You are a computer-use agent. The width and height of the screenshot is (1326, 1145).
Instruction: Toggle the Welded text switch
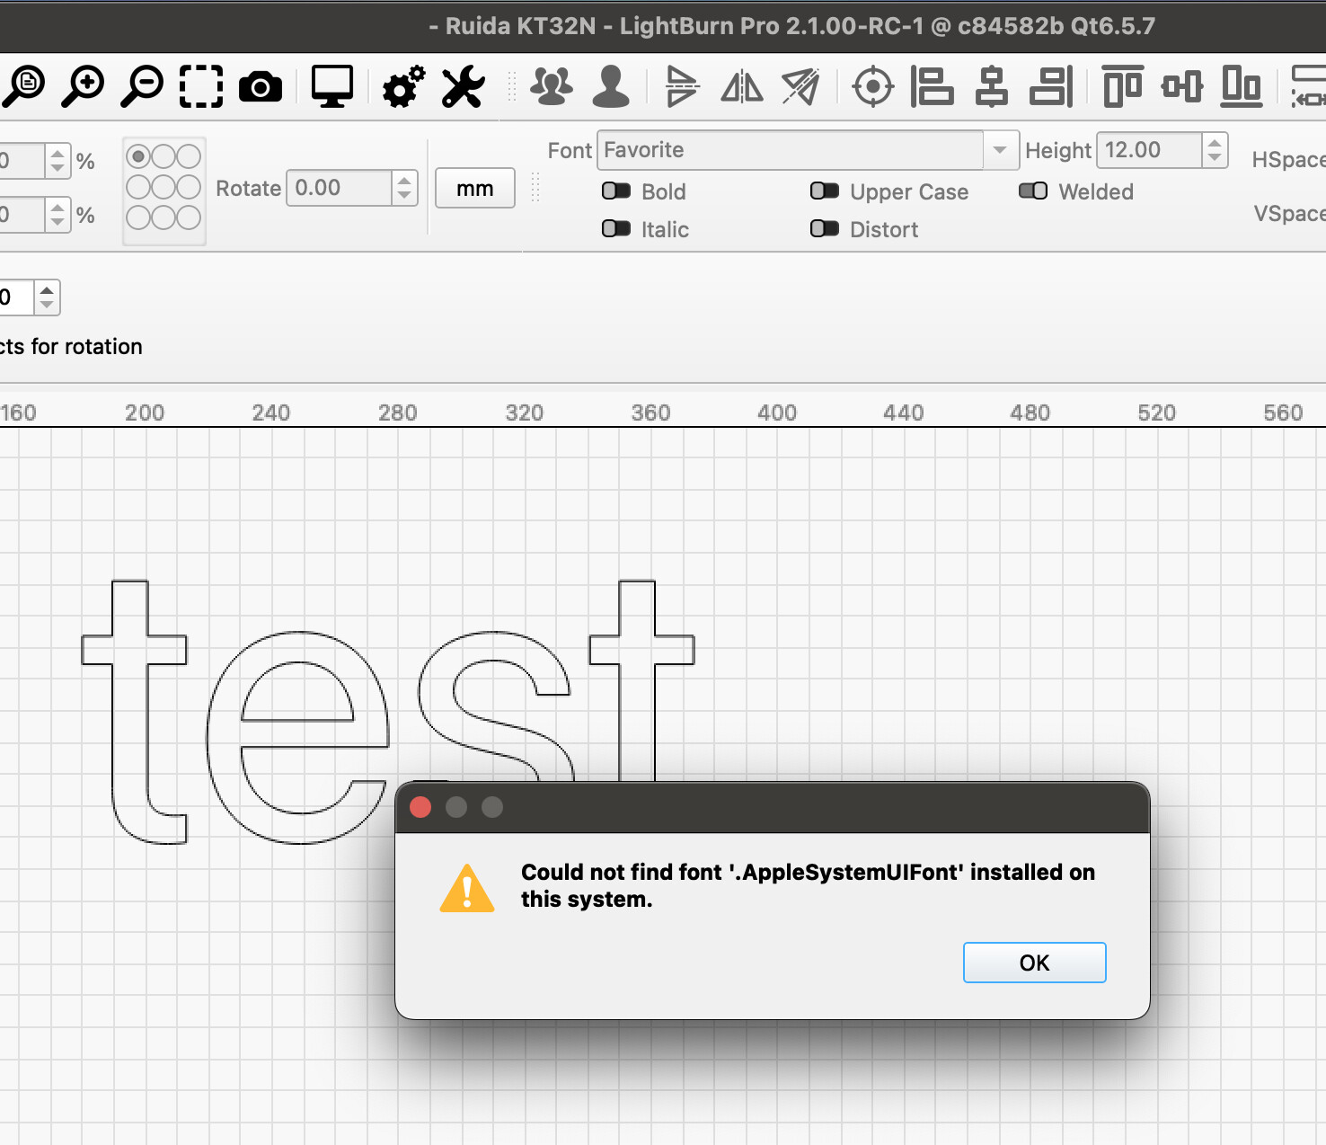coord(1033,191)
